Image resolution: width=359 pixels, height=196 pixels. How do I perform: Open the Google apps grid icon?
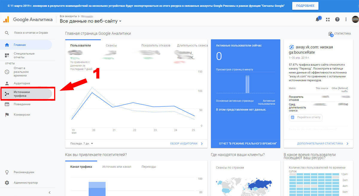[x=328, y=19]
